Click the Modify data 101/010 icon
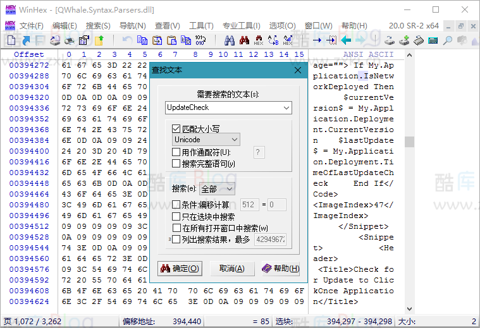 click(x=200, y=40)
